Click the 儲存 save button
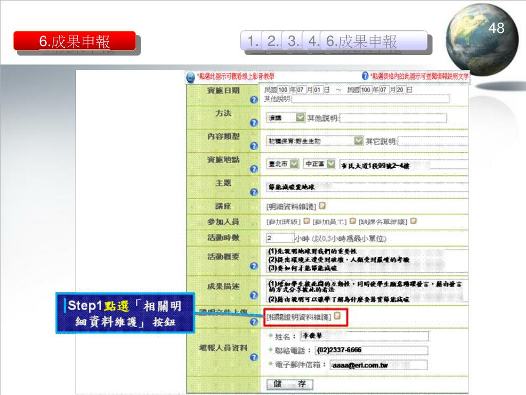 tap(290, 384)
